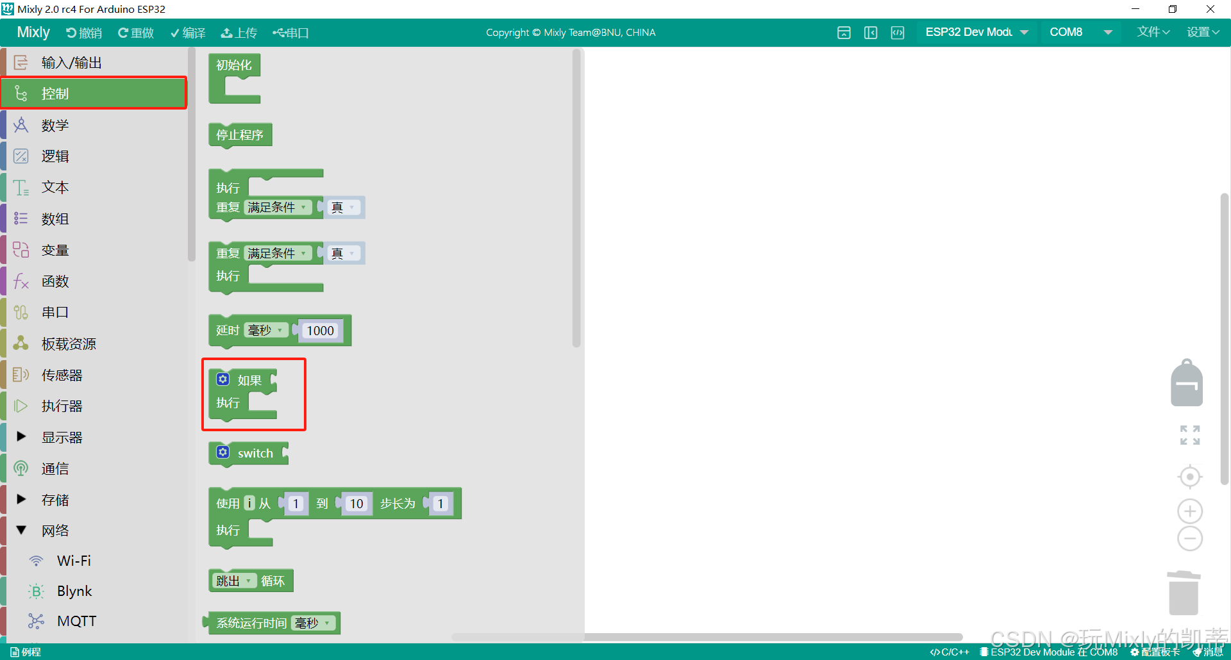Open the 文件 menu

coord(1151,32)
